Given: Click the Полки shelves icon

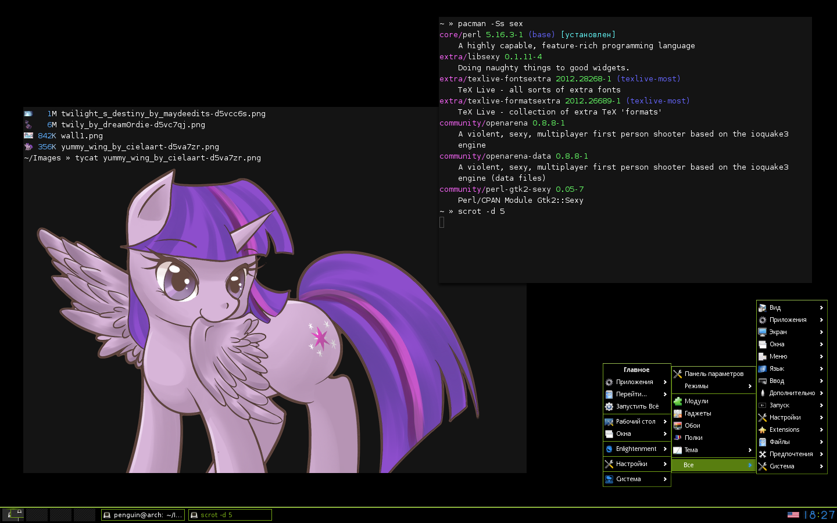Looking at the screenshot, I should coord(678,438).
